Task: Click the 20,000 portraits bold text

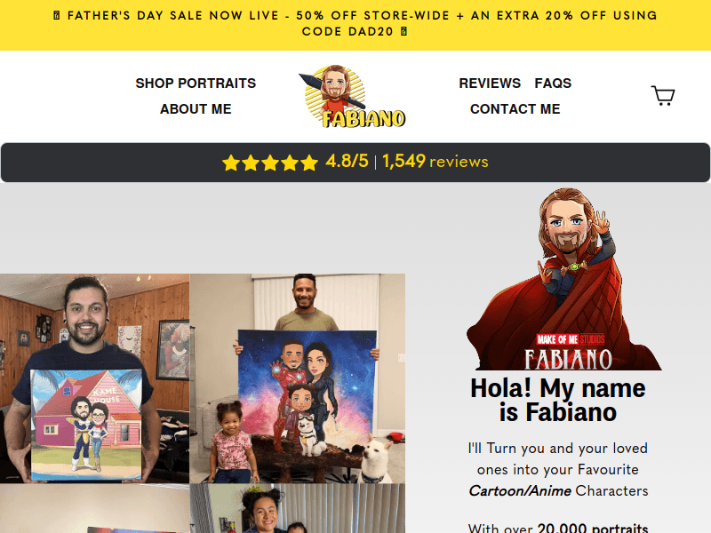Action: click(593, 528)
